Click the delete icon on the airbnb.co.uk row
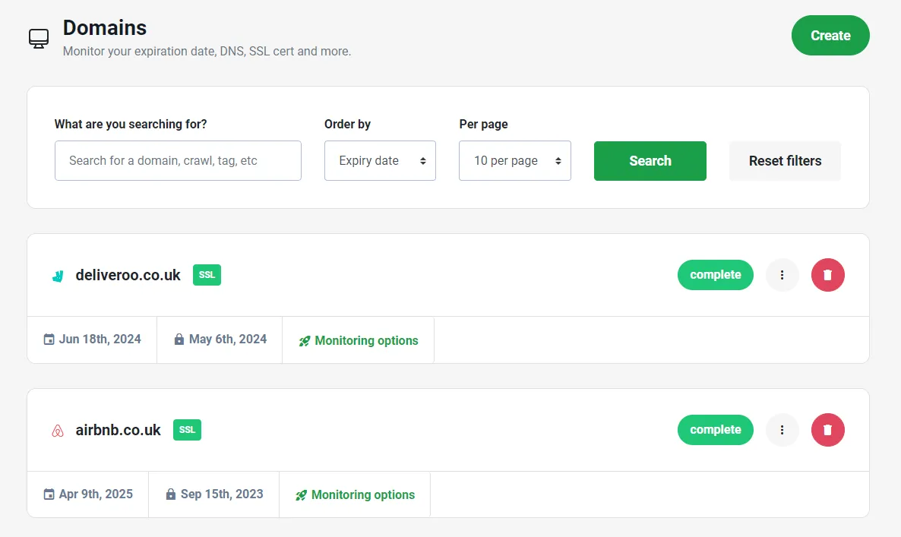Image resolution: width=901 pixels, height=537 pixels. click(x=827, y=430)
